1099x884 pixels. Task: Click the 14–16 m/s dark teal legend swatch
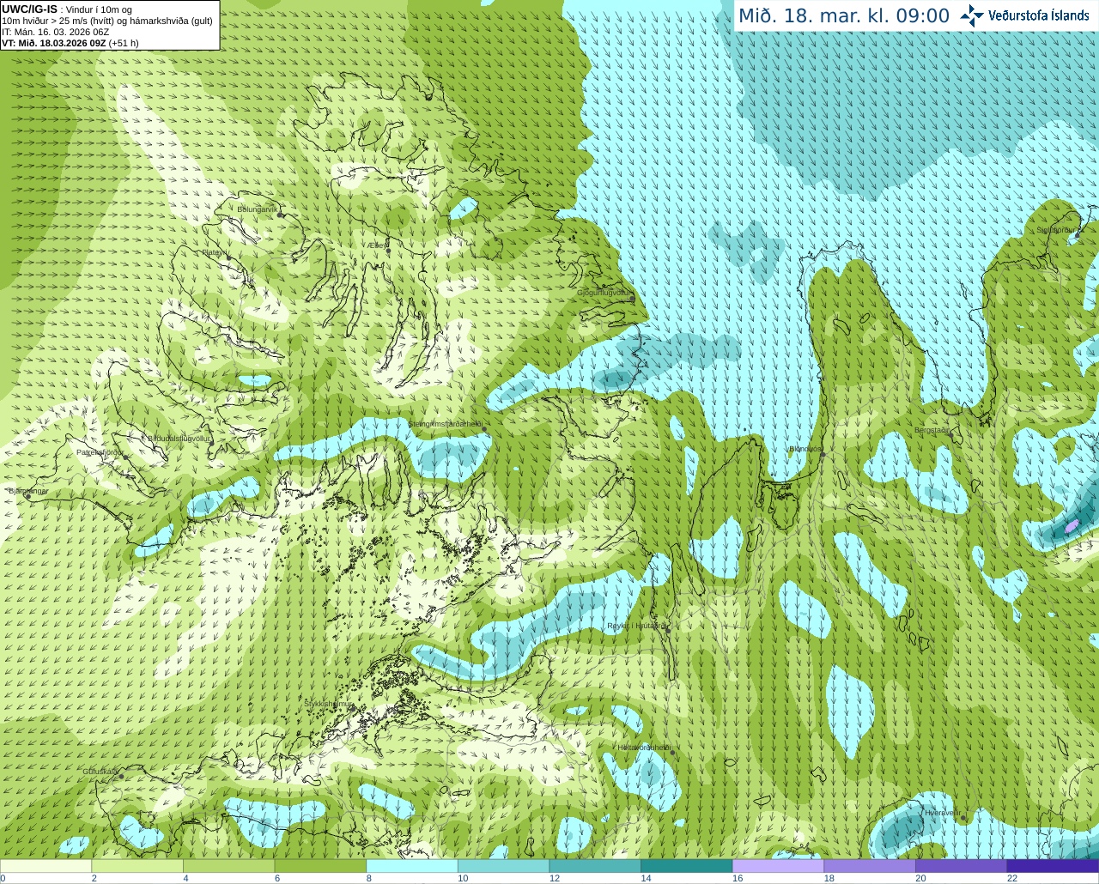click(x=687, y=866)
